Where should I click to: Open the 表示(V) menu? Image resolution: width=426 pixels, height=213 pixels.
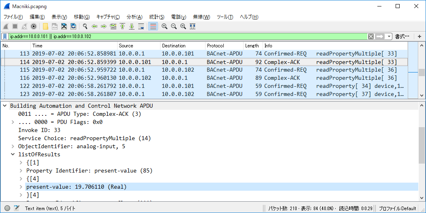(x=59, y=17)
